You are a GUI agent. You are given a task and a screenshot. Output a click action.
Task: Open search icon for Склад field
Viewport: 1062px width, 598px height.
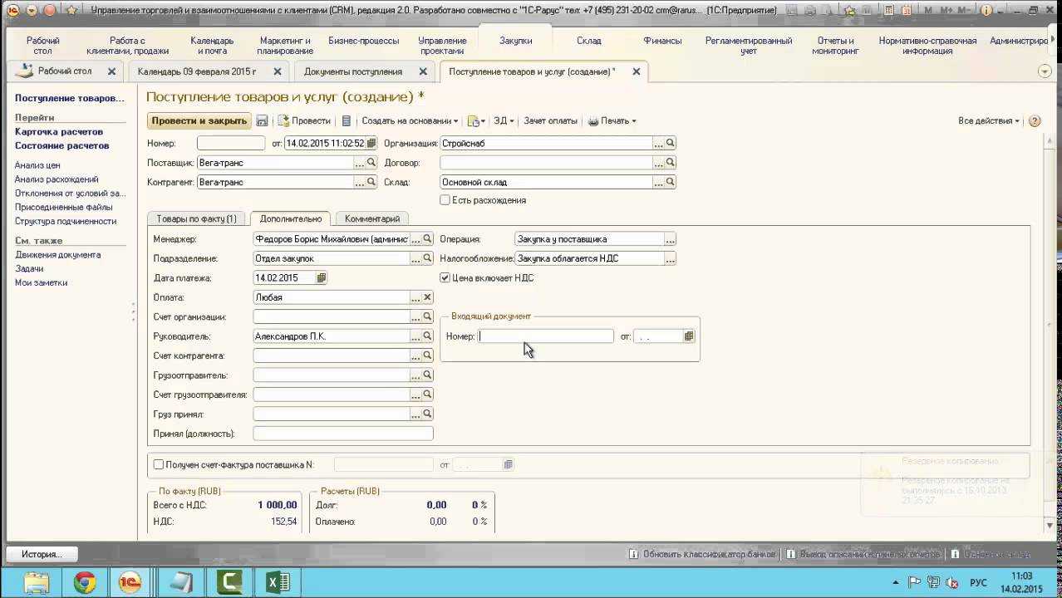pos(671,182)
